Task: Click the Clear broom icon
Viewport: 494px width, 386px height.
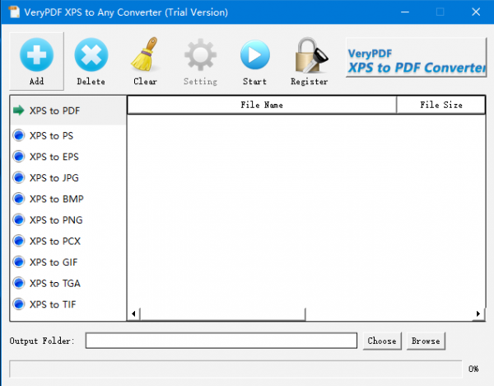Action: [145, 54]
